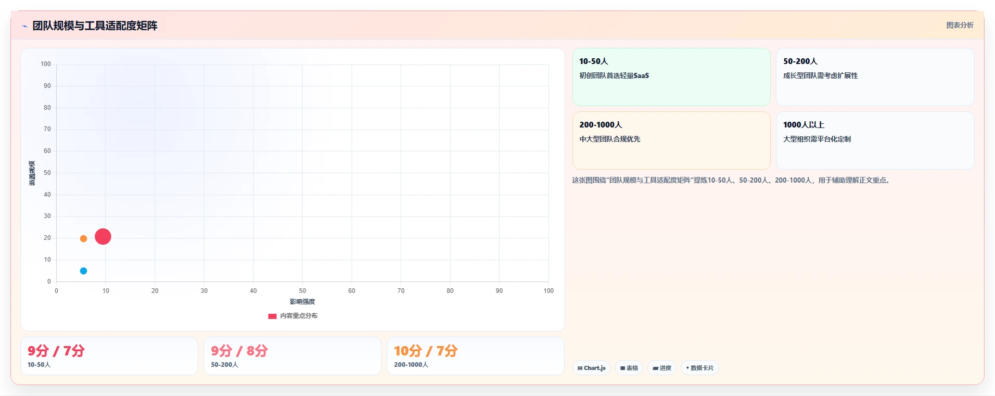995x396 pixels.
Task: Select the 10分 / 7分 score card
Action: click(x=476, y=356)
